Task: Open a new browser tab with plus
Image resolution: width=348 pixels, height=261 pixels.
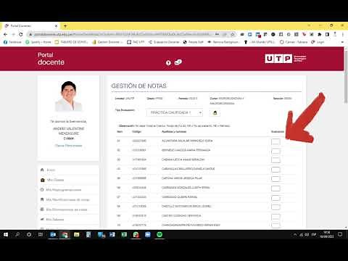Action: (65, 26)
